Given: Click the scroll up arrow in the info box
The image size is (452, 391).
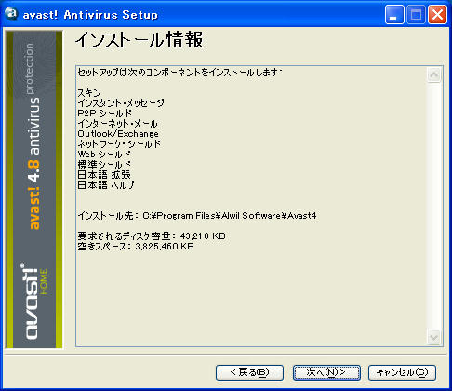Looking at the screenshot, I should 434,74.
